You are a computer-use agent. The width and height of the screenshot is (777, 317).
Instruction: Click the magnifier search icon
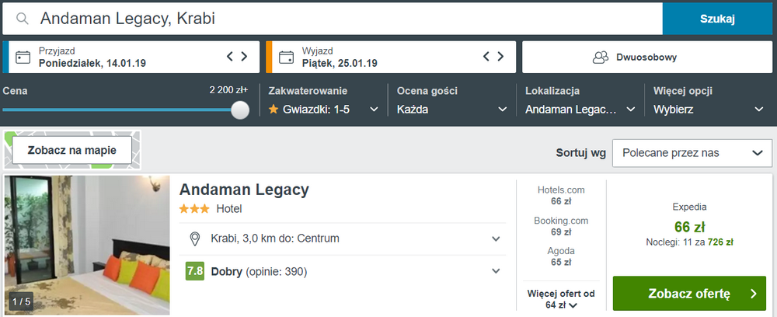click(x=22, y=19)
